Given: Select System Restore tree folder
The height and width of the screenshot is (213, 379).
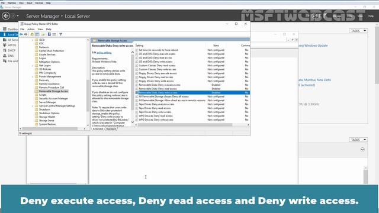Looking at the screenshot, I should (47, 124).
